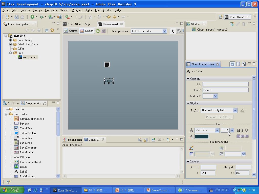
Task: Click black ColorPicker control on design canvas
Action: (107, 64)
